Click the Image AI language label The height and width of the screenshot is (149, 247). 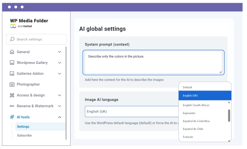102,100
